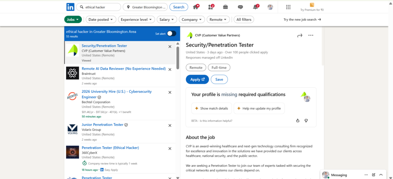This screenshot has width=393, height=179.
Task: Click the job list scrollbar thumb
Action: (178, 58)
